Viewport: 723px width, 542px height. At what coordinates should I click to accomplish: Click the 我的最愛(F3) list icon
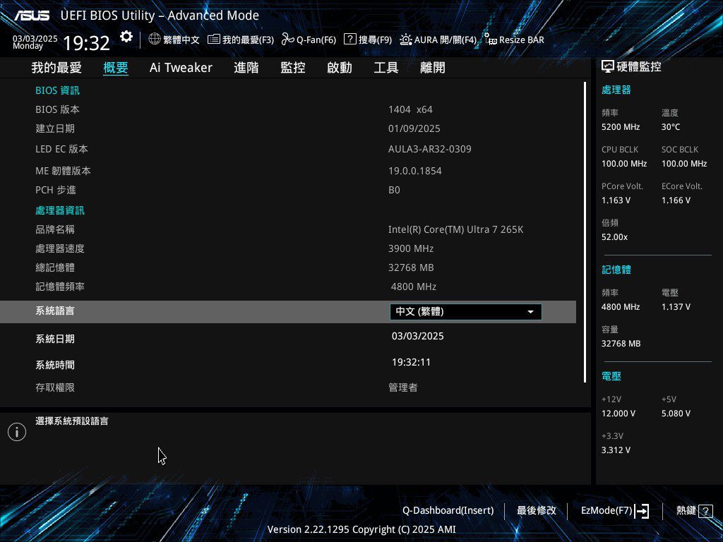(x=213, y=40)
